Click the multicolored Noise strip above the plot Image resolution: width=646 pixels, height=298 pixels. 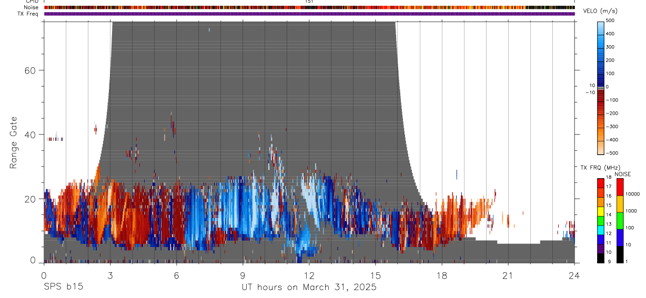(309, 7)
